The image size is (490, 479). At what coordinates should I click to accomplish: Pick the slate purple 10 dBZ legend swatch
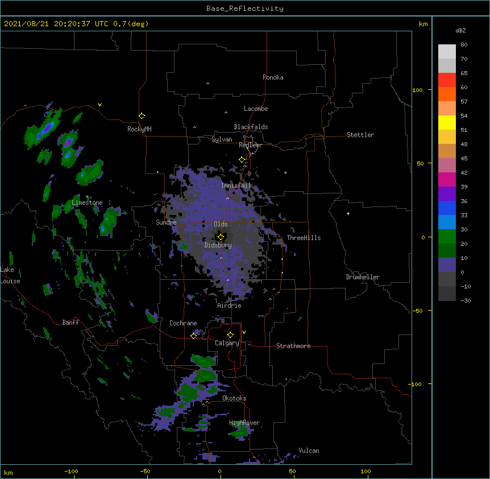point(447,265)
